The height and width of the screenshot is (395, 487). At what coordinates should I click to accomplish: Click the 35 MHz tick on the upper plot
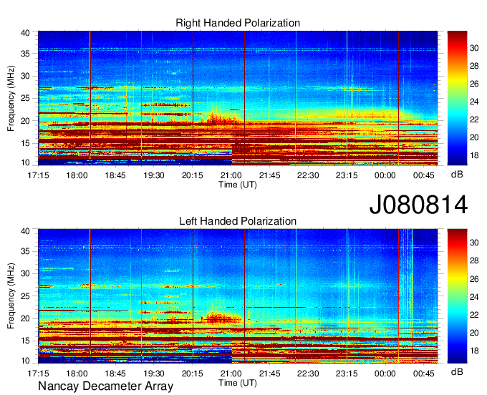coord(26,54)
